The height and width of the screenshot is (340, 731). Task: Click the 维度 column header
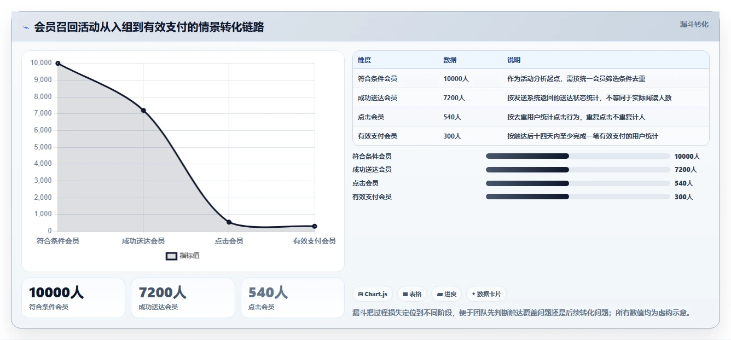click(364, 60)
